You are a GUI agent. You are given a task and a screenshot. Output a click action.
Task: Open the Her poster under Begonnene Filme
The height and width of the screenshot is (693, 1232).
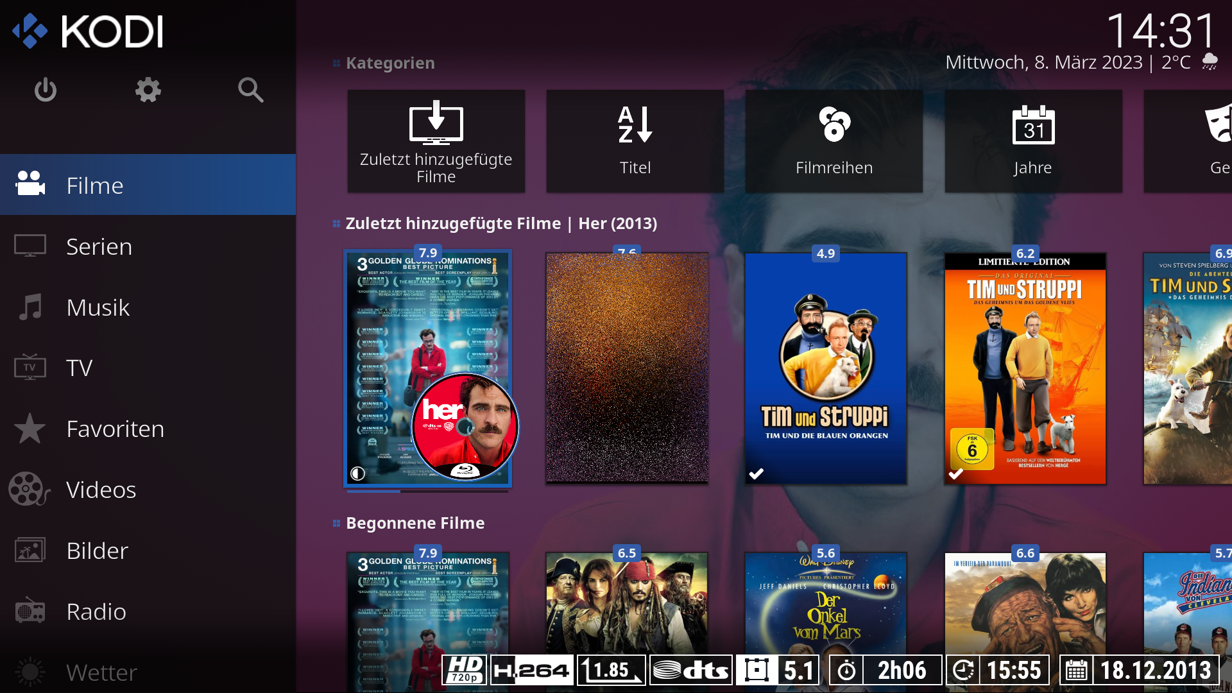click(428, 622)
